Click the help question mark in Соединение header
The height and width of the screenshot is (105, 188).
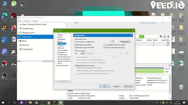(131, 35)
